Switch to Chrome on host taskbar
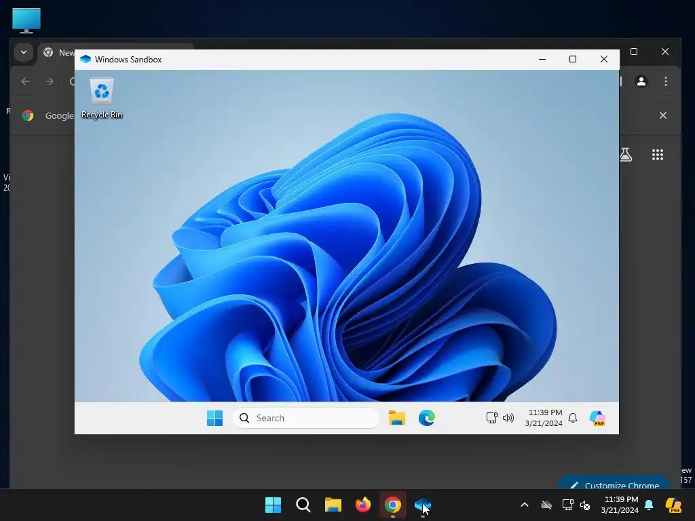 tap(393, 505)
